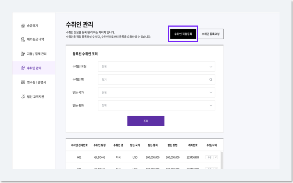The height and width of the screenshot is (183, 293).
Task: Click the magnifier icon in 수취인 명 field
Action: pos(211,79)
